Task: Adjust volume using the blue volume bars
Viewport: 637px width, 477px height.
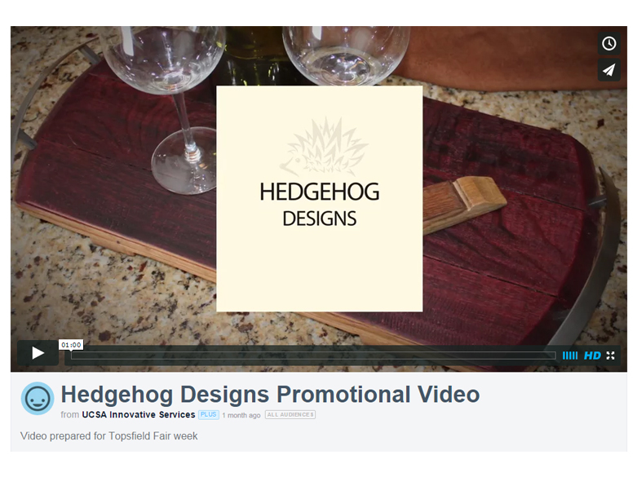Action: [x=570, y=356]
